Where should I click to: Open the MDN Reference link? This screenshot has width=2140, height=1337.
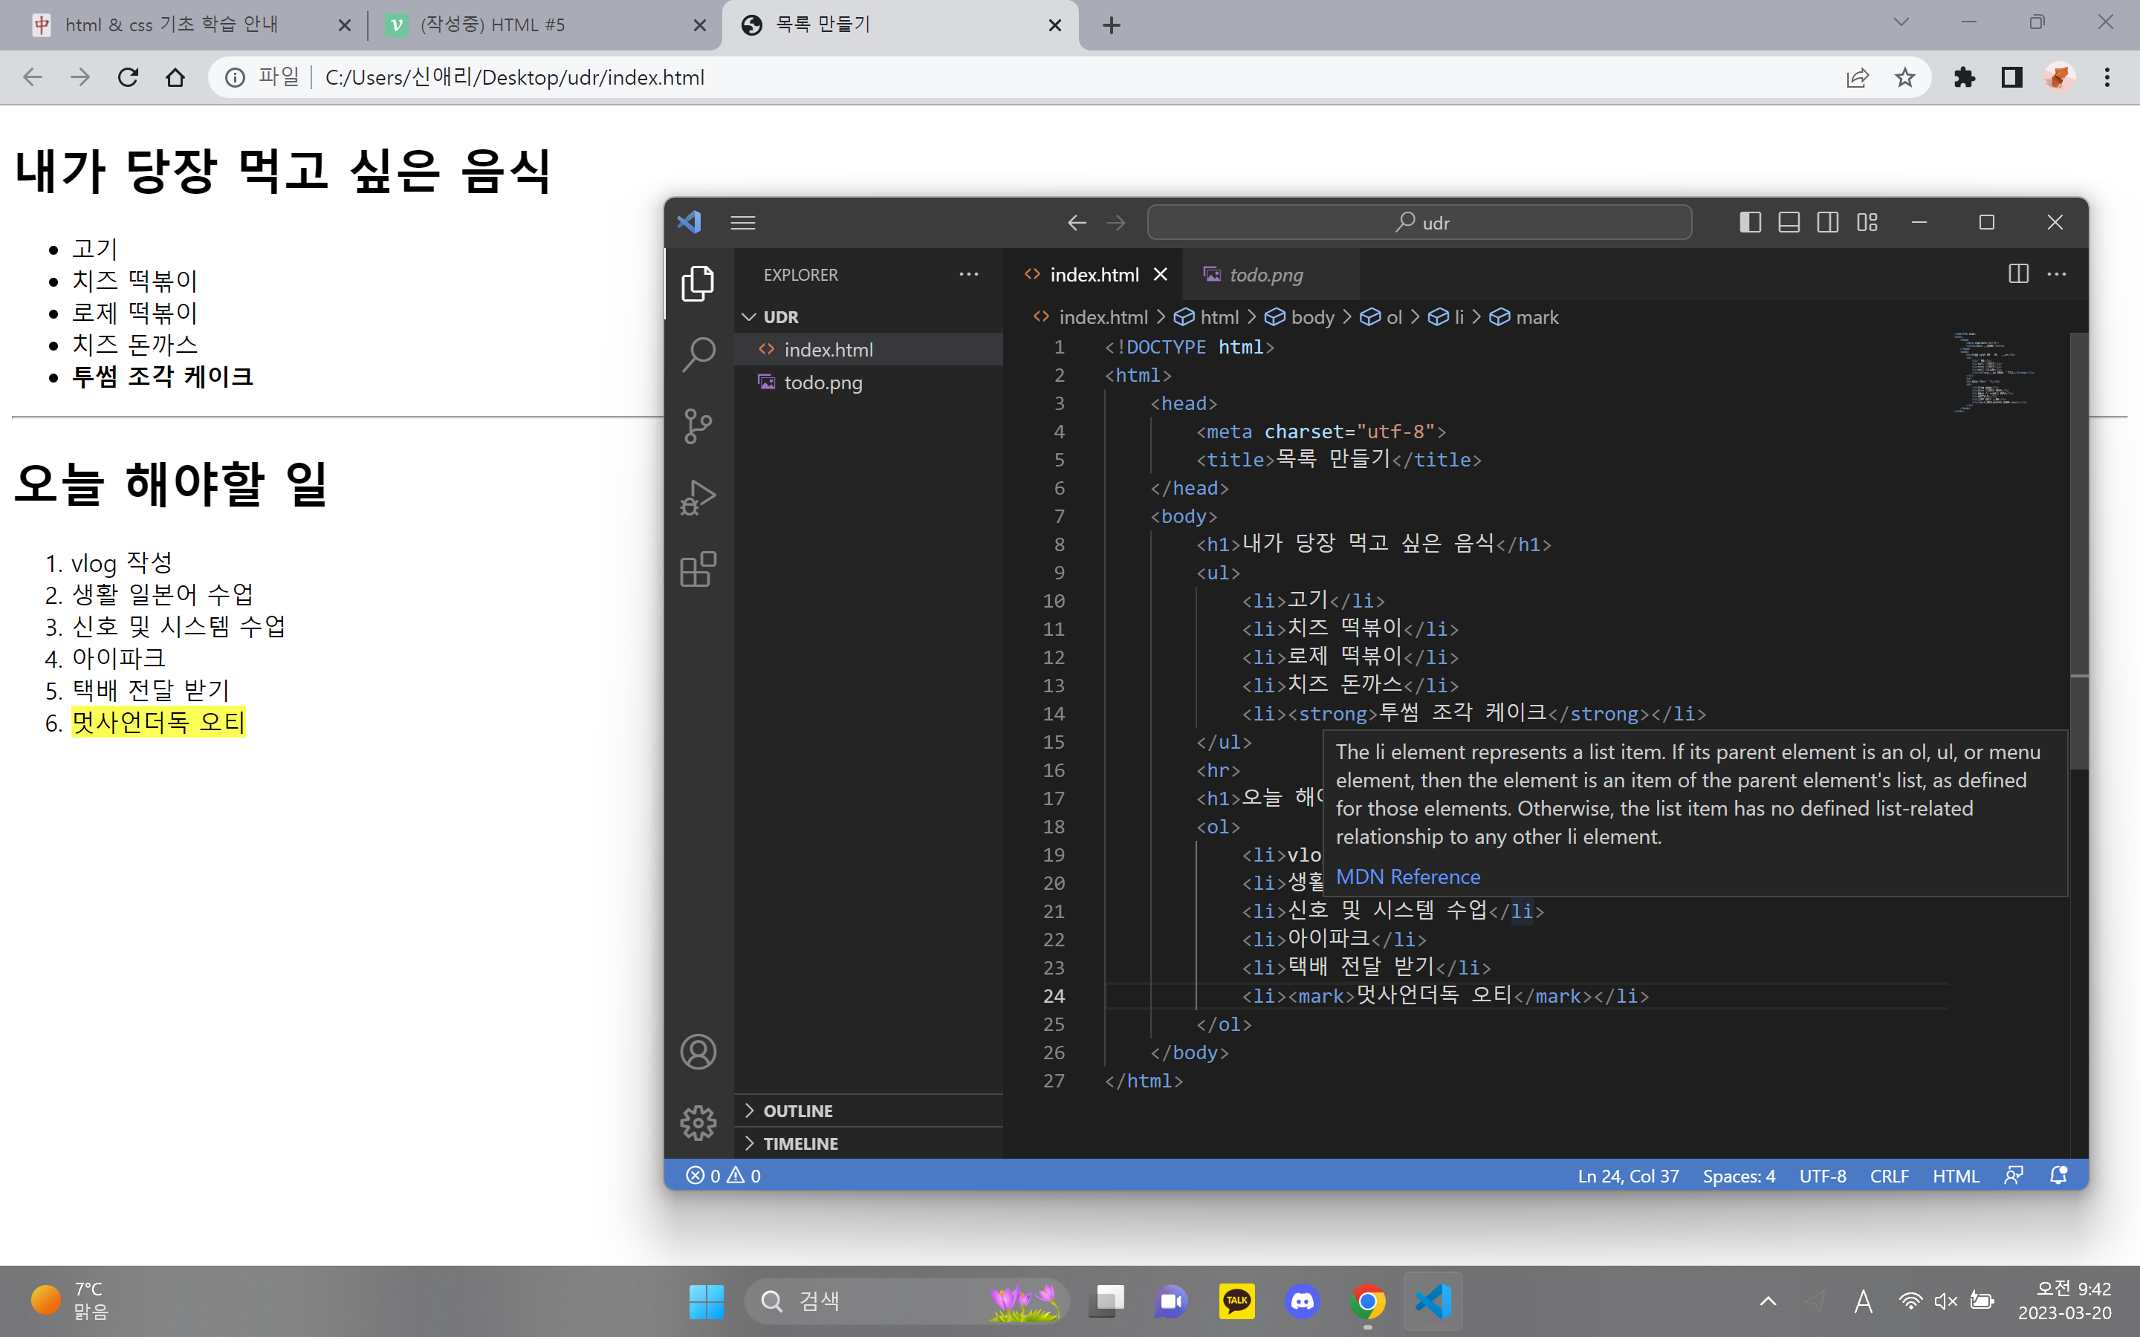click(x=1408, y=876)
